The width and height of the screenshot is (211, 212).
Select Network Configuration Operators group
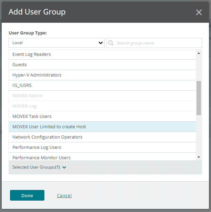(102, 137)
